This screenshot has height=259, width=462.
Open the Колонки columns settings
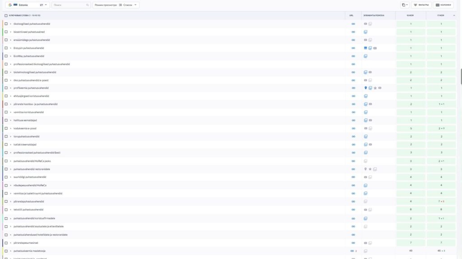[x=443, y=5]
